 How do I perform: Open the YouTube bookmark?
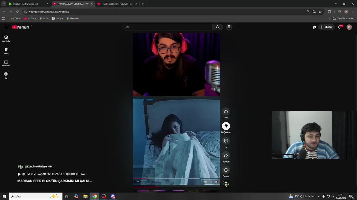pos(30,19)
